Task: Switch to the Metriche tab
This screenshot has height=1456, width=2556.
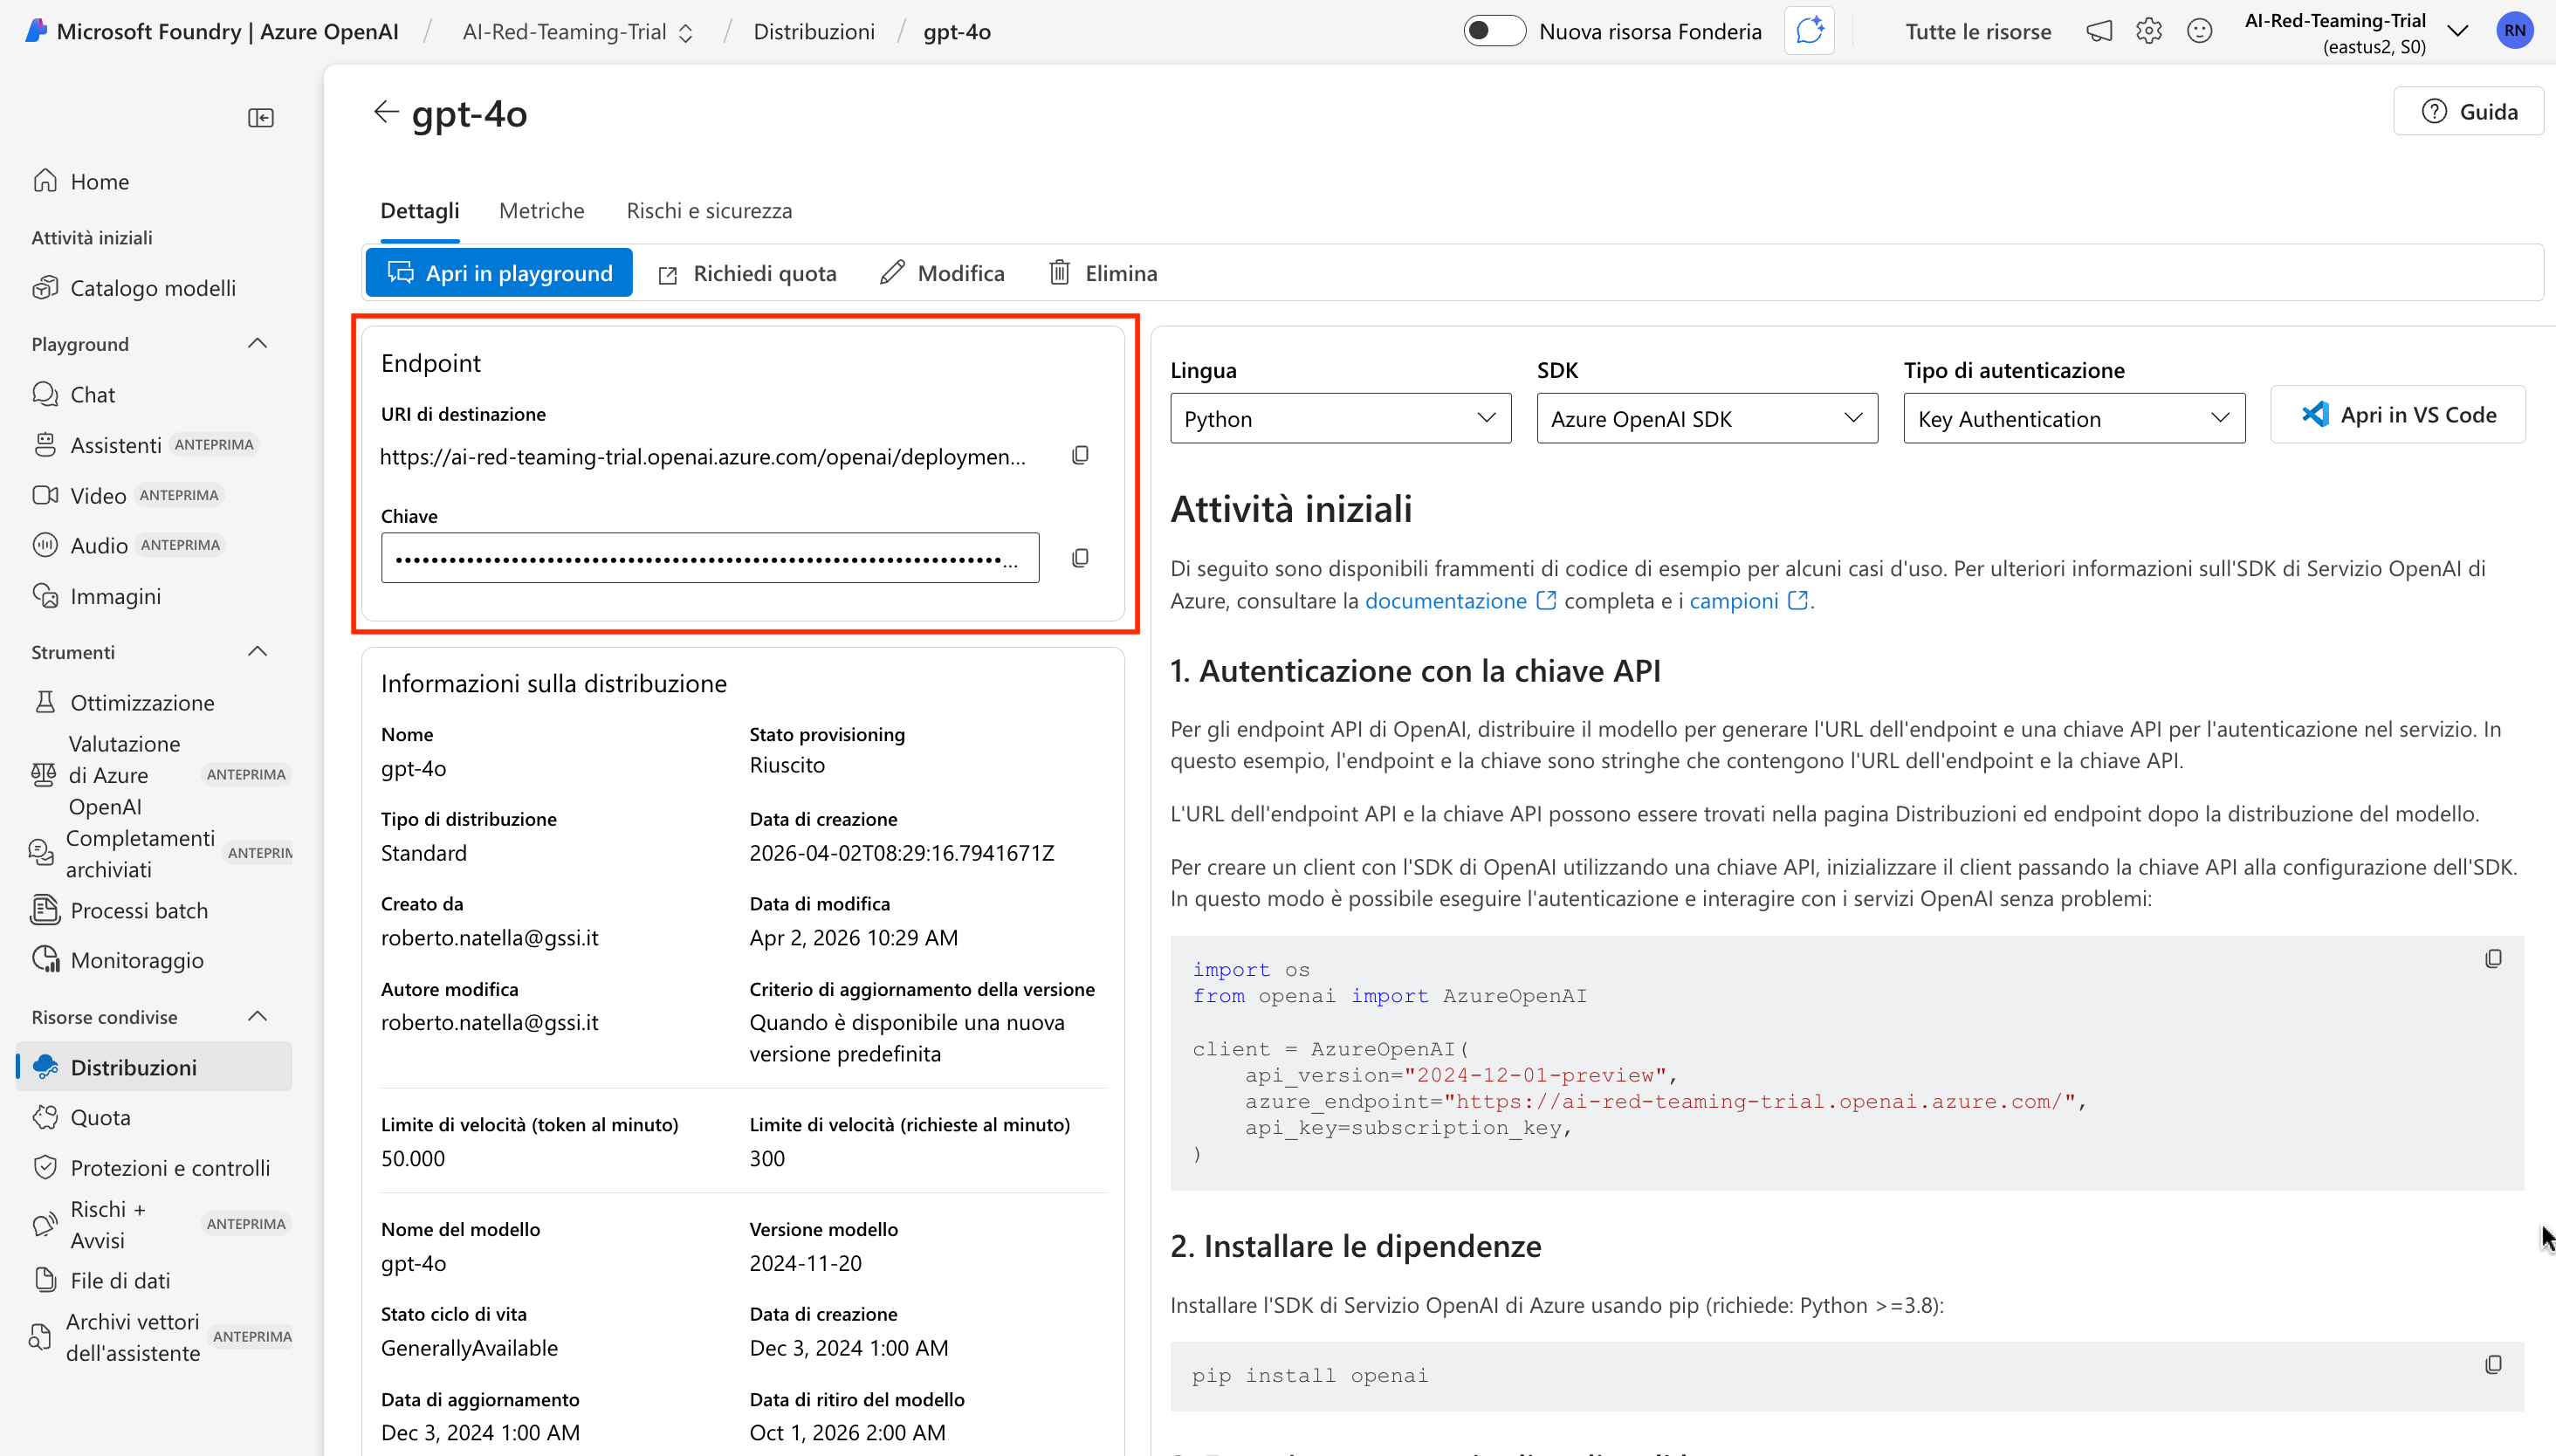Action: (x=542, y=211)
